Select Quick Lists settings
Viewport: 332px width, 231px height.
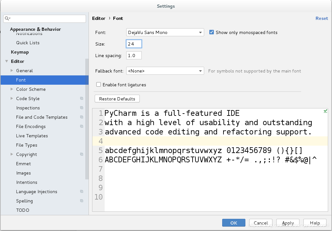click(x=28, y=43)
